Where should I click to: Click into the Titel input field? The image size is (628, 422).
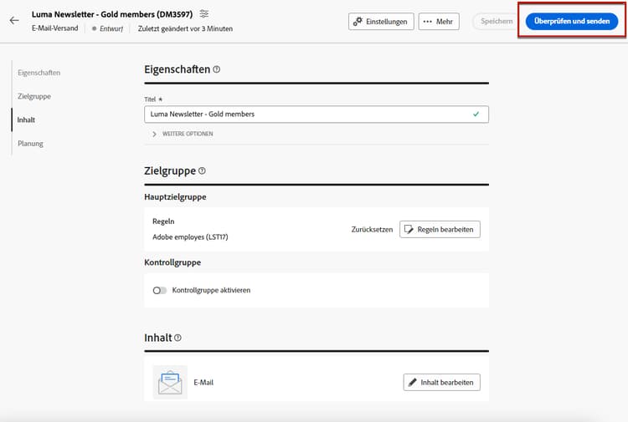point(317,114)
